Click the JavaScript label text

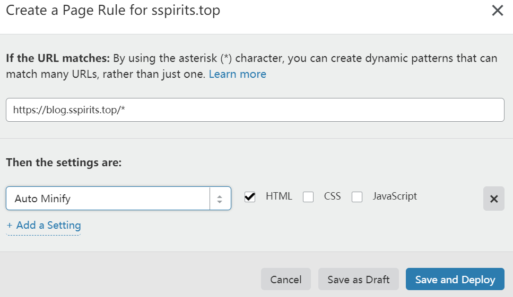coord(395,196)
